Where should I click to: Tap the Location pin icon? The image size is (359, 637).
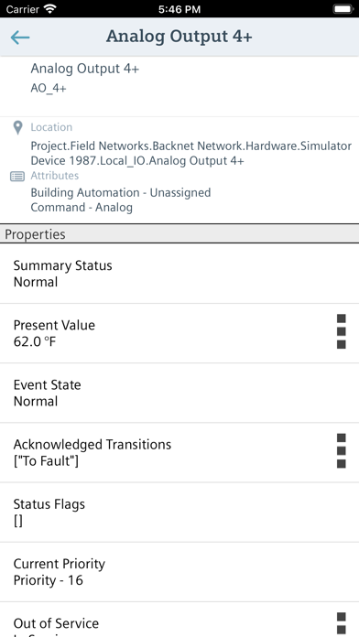17,127
